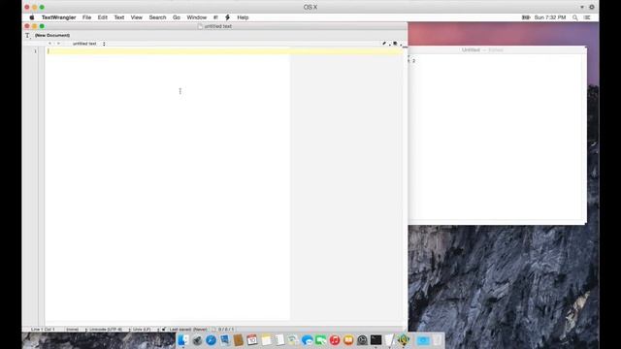Open the Scripts lightning bolt menu
This screenshot has width=621, height=349.
point(228,17)
